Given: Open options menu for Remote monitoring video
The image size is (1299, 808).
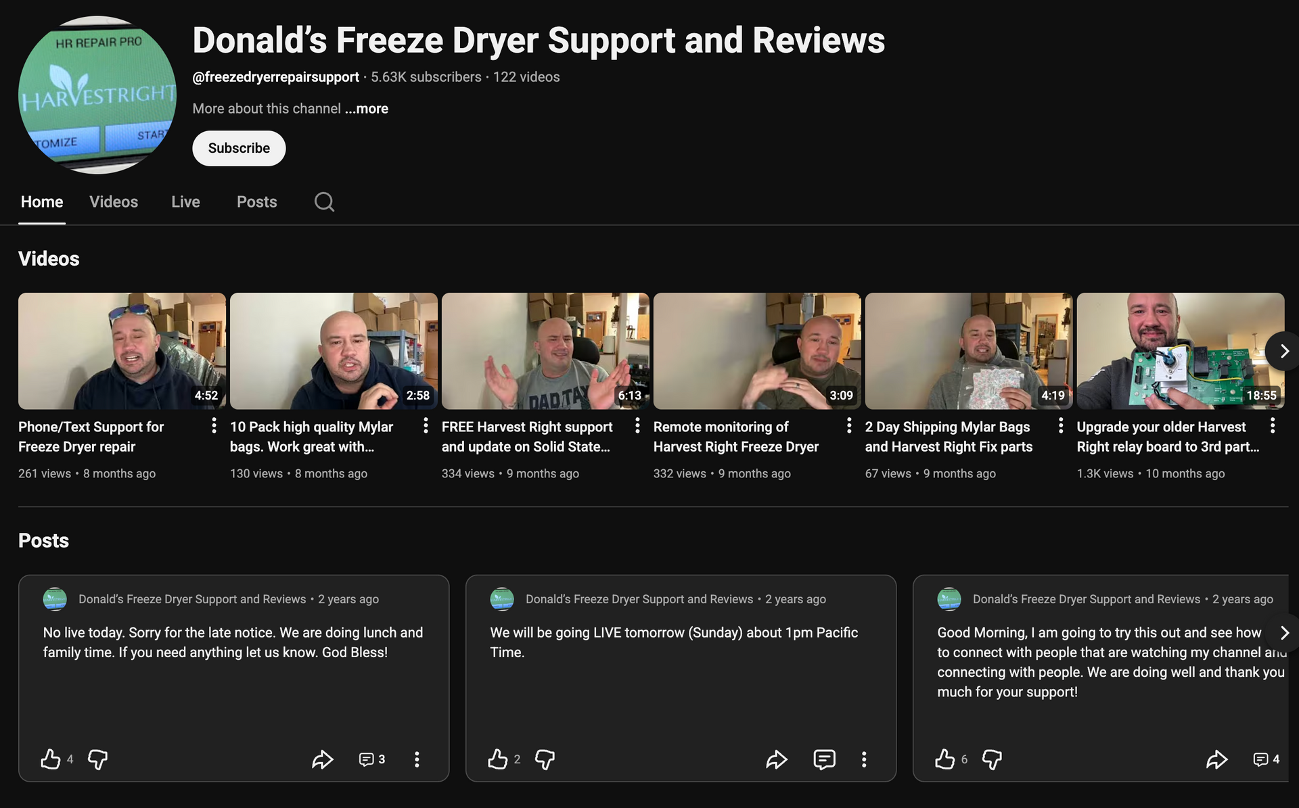Looking at the screenshot, I should [849, 425].
